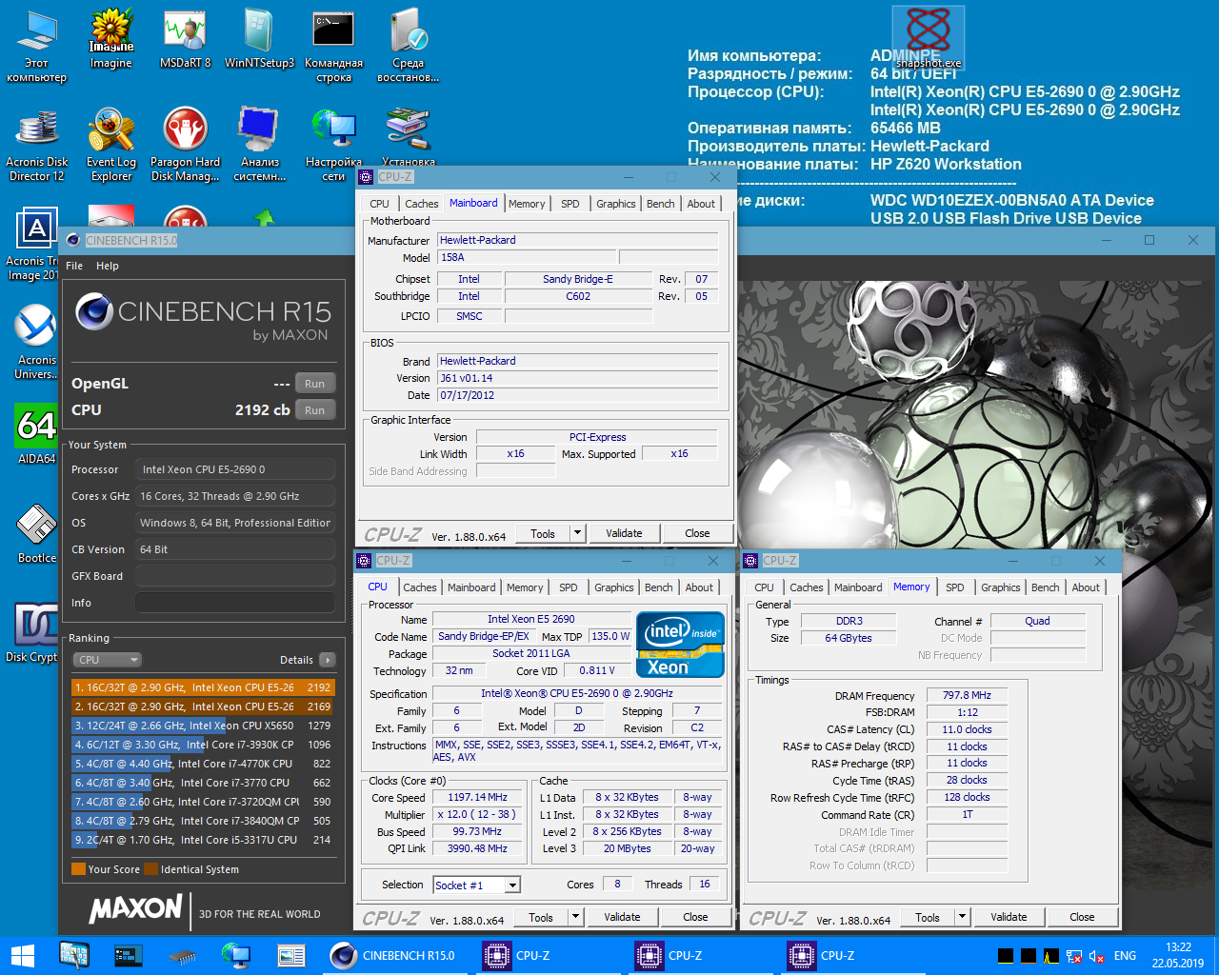Expand the Tools arrow in the Memory CPU-Z window
Image resolution: width=1219 pixels, height=975 pixels.
[x=962, y=917]
